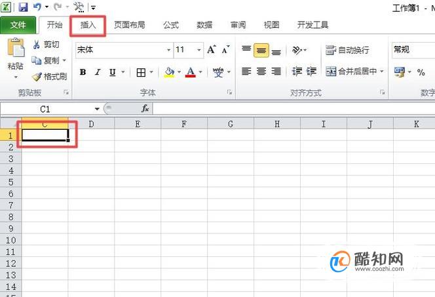Expand the fill color dropdown arrow
This screenshot has height=297, width=435.
pos(180,72)
